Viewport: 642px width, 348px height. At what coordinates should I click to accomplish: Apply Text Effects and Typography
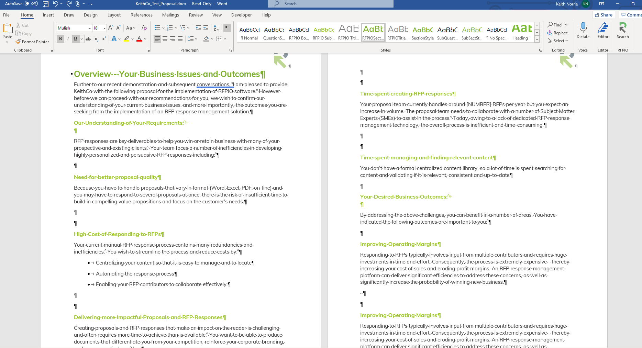(x=114, y=39)
